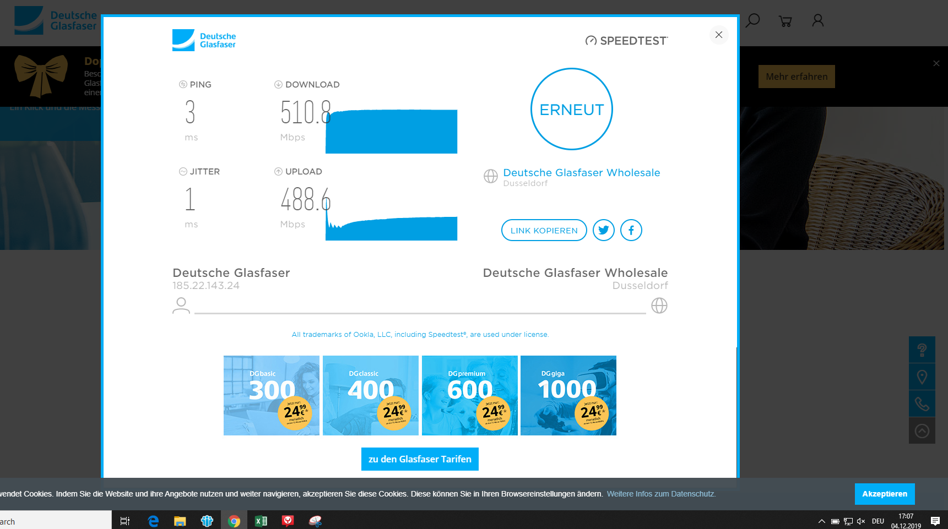Click Deutsche Glasfaser logo inside the dialog
Viewport: 948px width, 529px height.
click(204, 40)
